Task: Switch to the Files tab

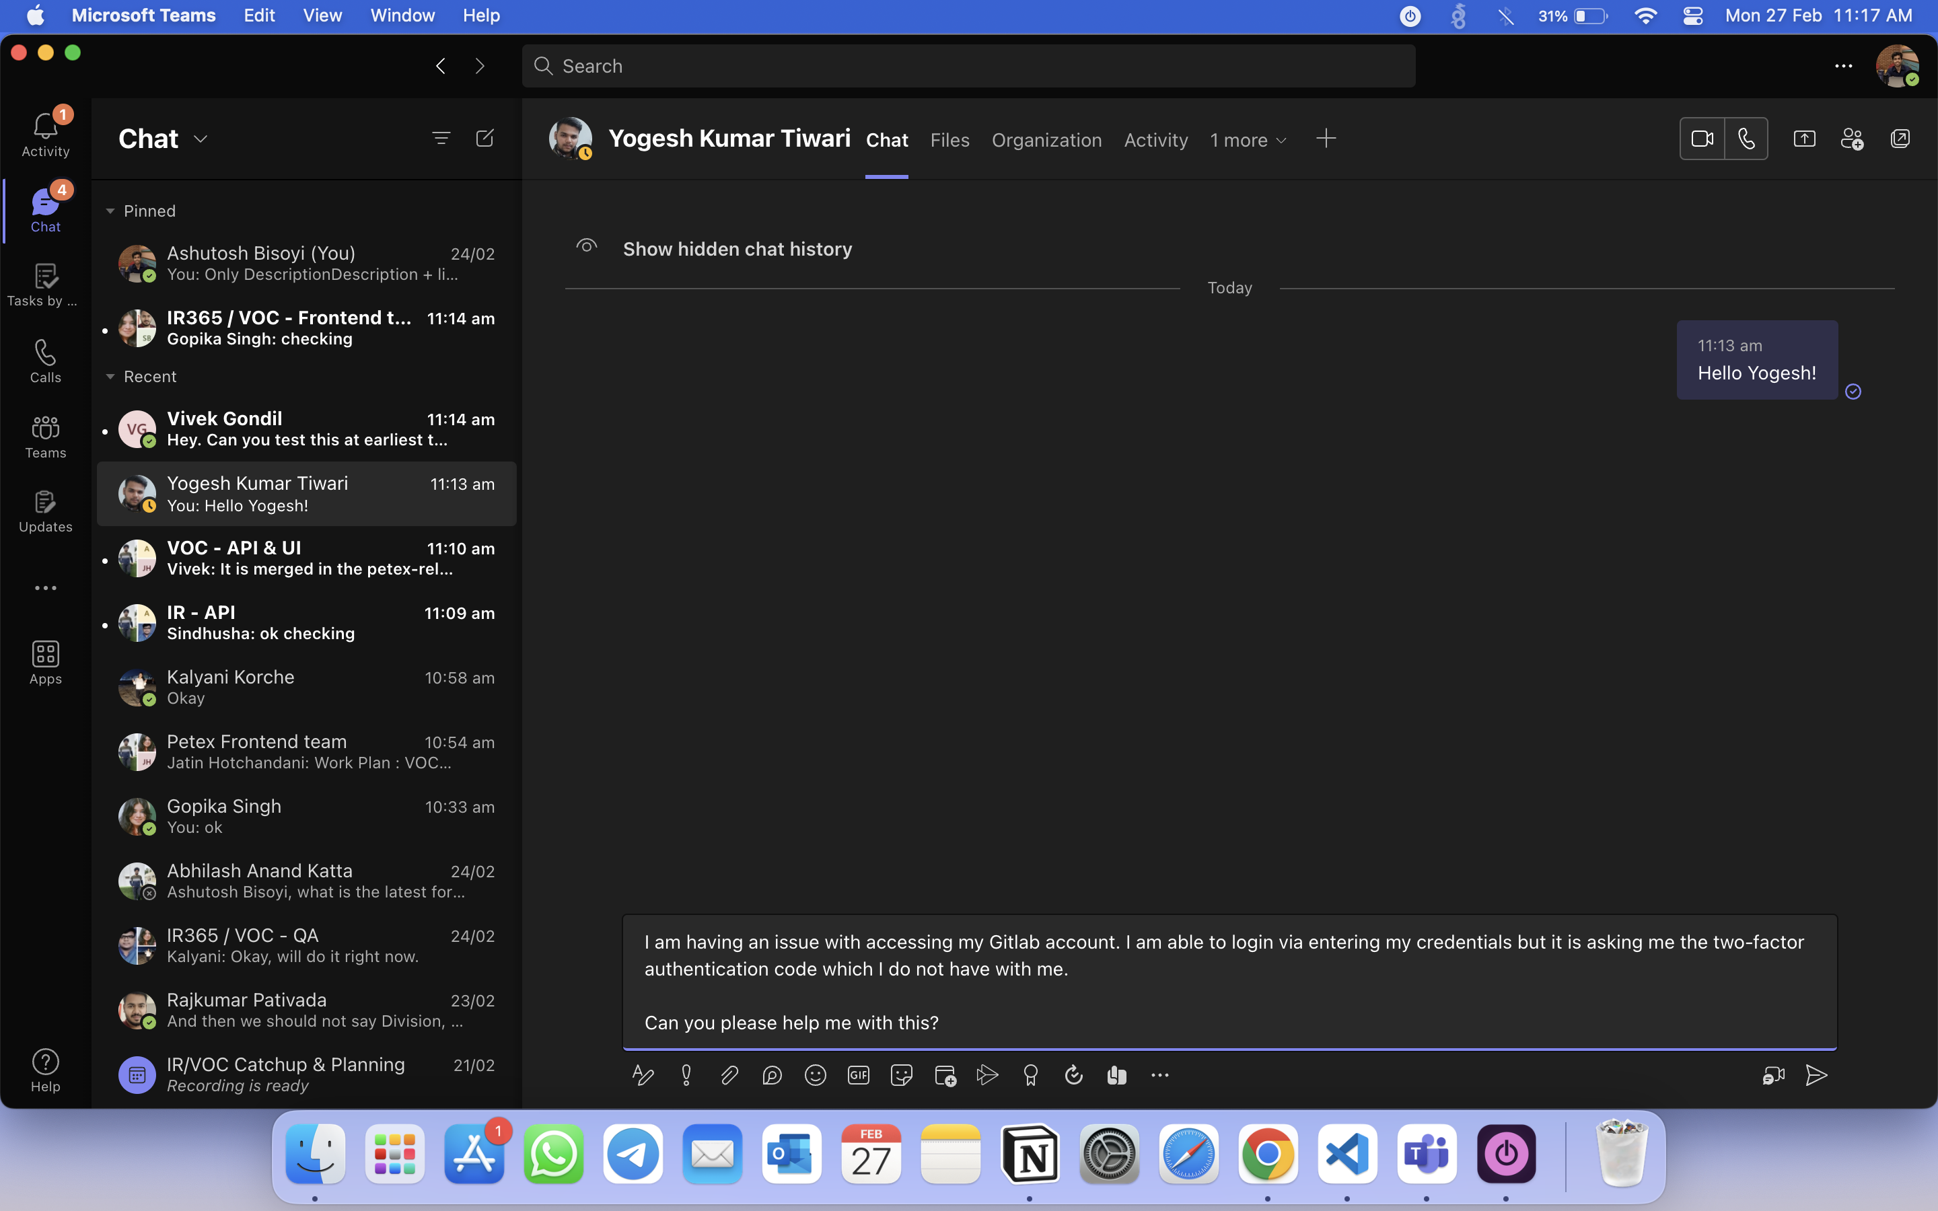Action: coord(949,140)
